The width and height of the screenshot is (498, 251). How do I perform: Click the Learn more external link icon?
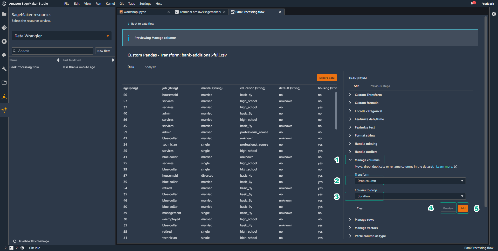click(456, 166)
